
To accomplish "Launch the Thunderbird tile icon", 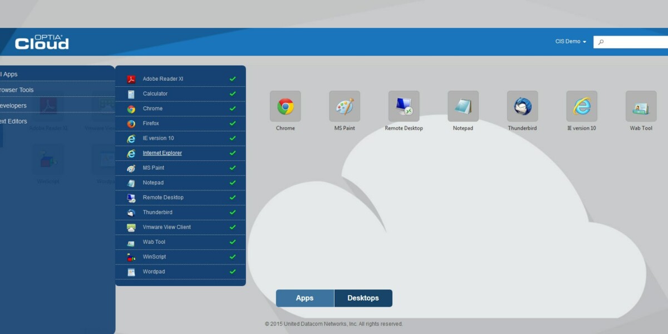I will (x=523, y=106).
